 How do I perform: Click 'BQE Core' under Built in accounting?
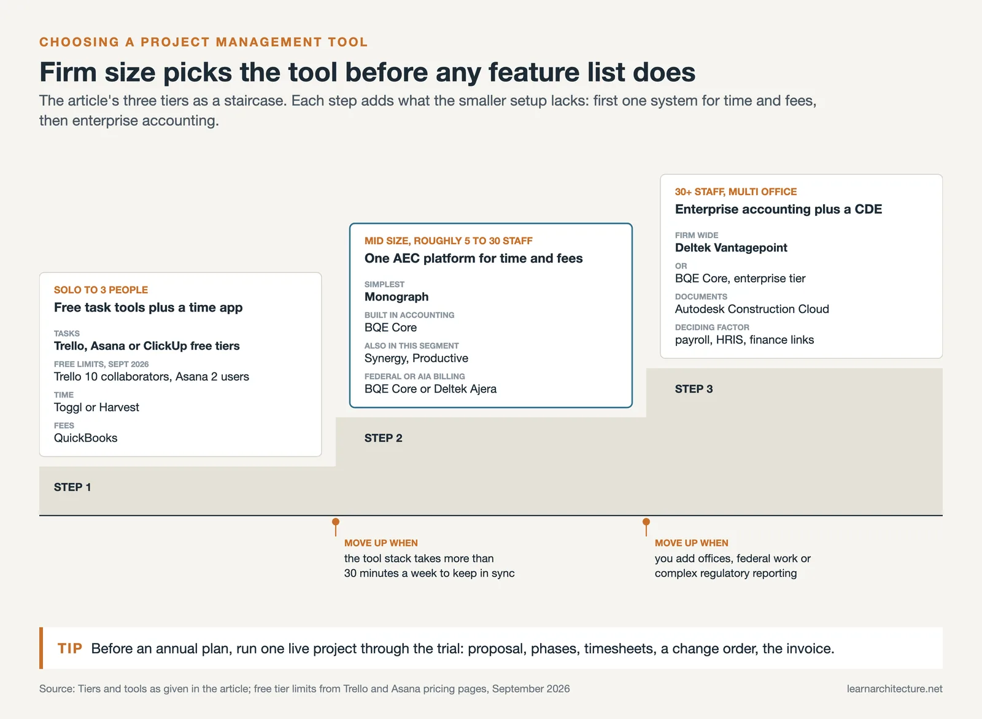click(x=390, y=327)
